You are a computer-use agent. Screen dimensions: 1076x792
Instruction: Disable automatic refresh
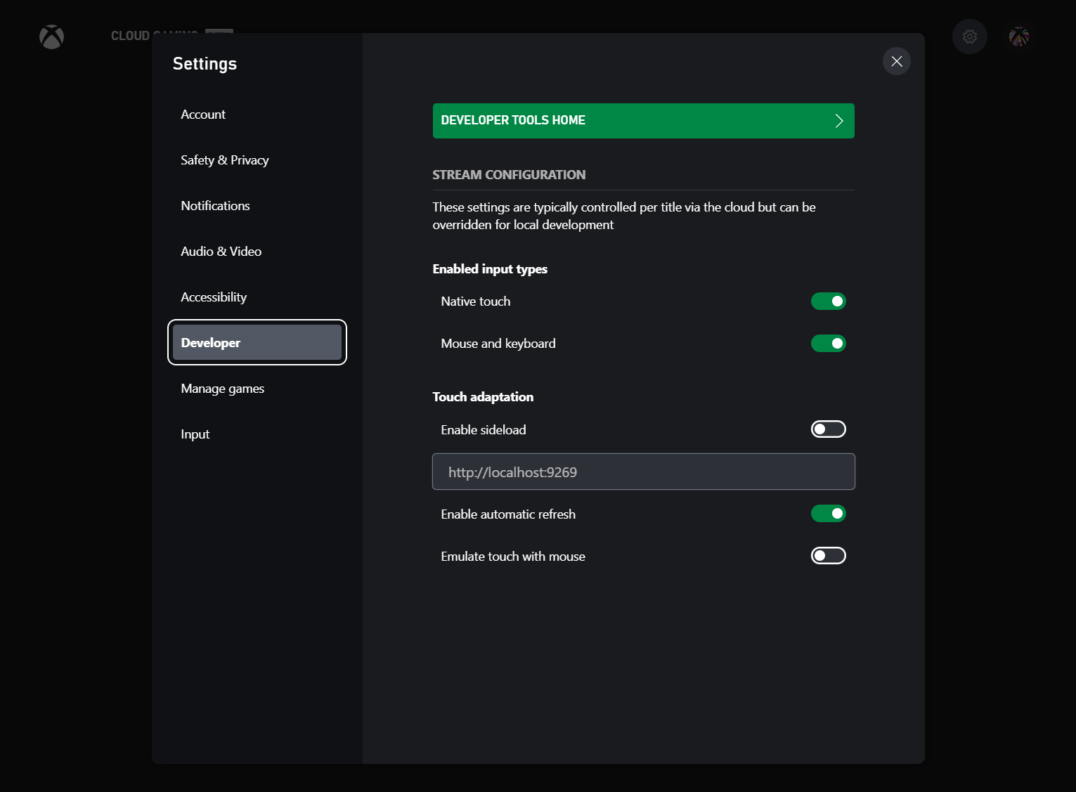(x=828, y=513)
